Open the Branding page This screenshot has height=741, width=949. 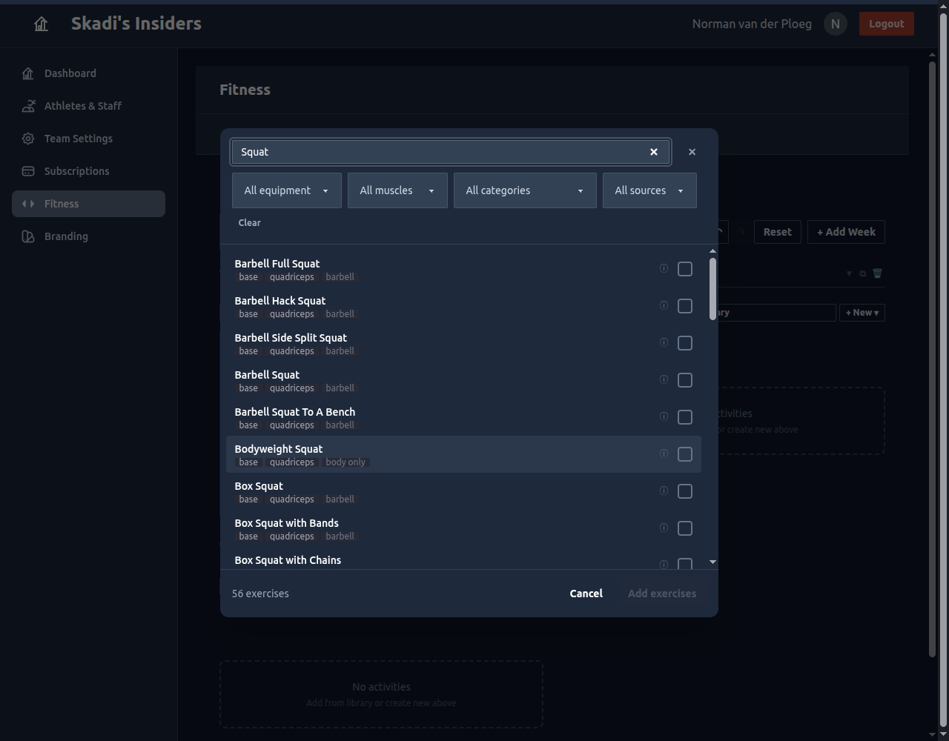(88, 236)
